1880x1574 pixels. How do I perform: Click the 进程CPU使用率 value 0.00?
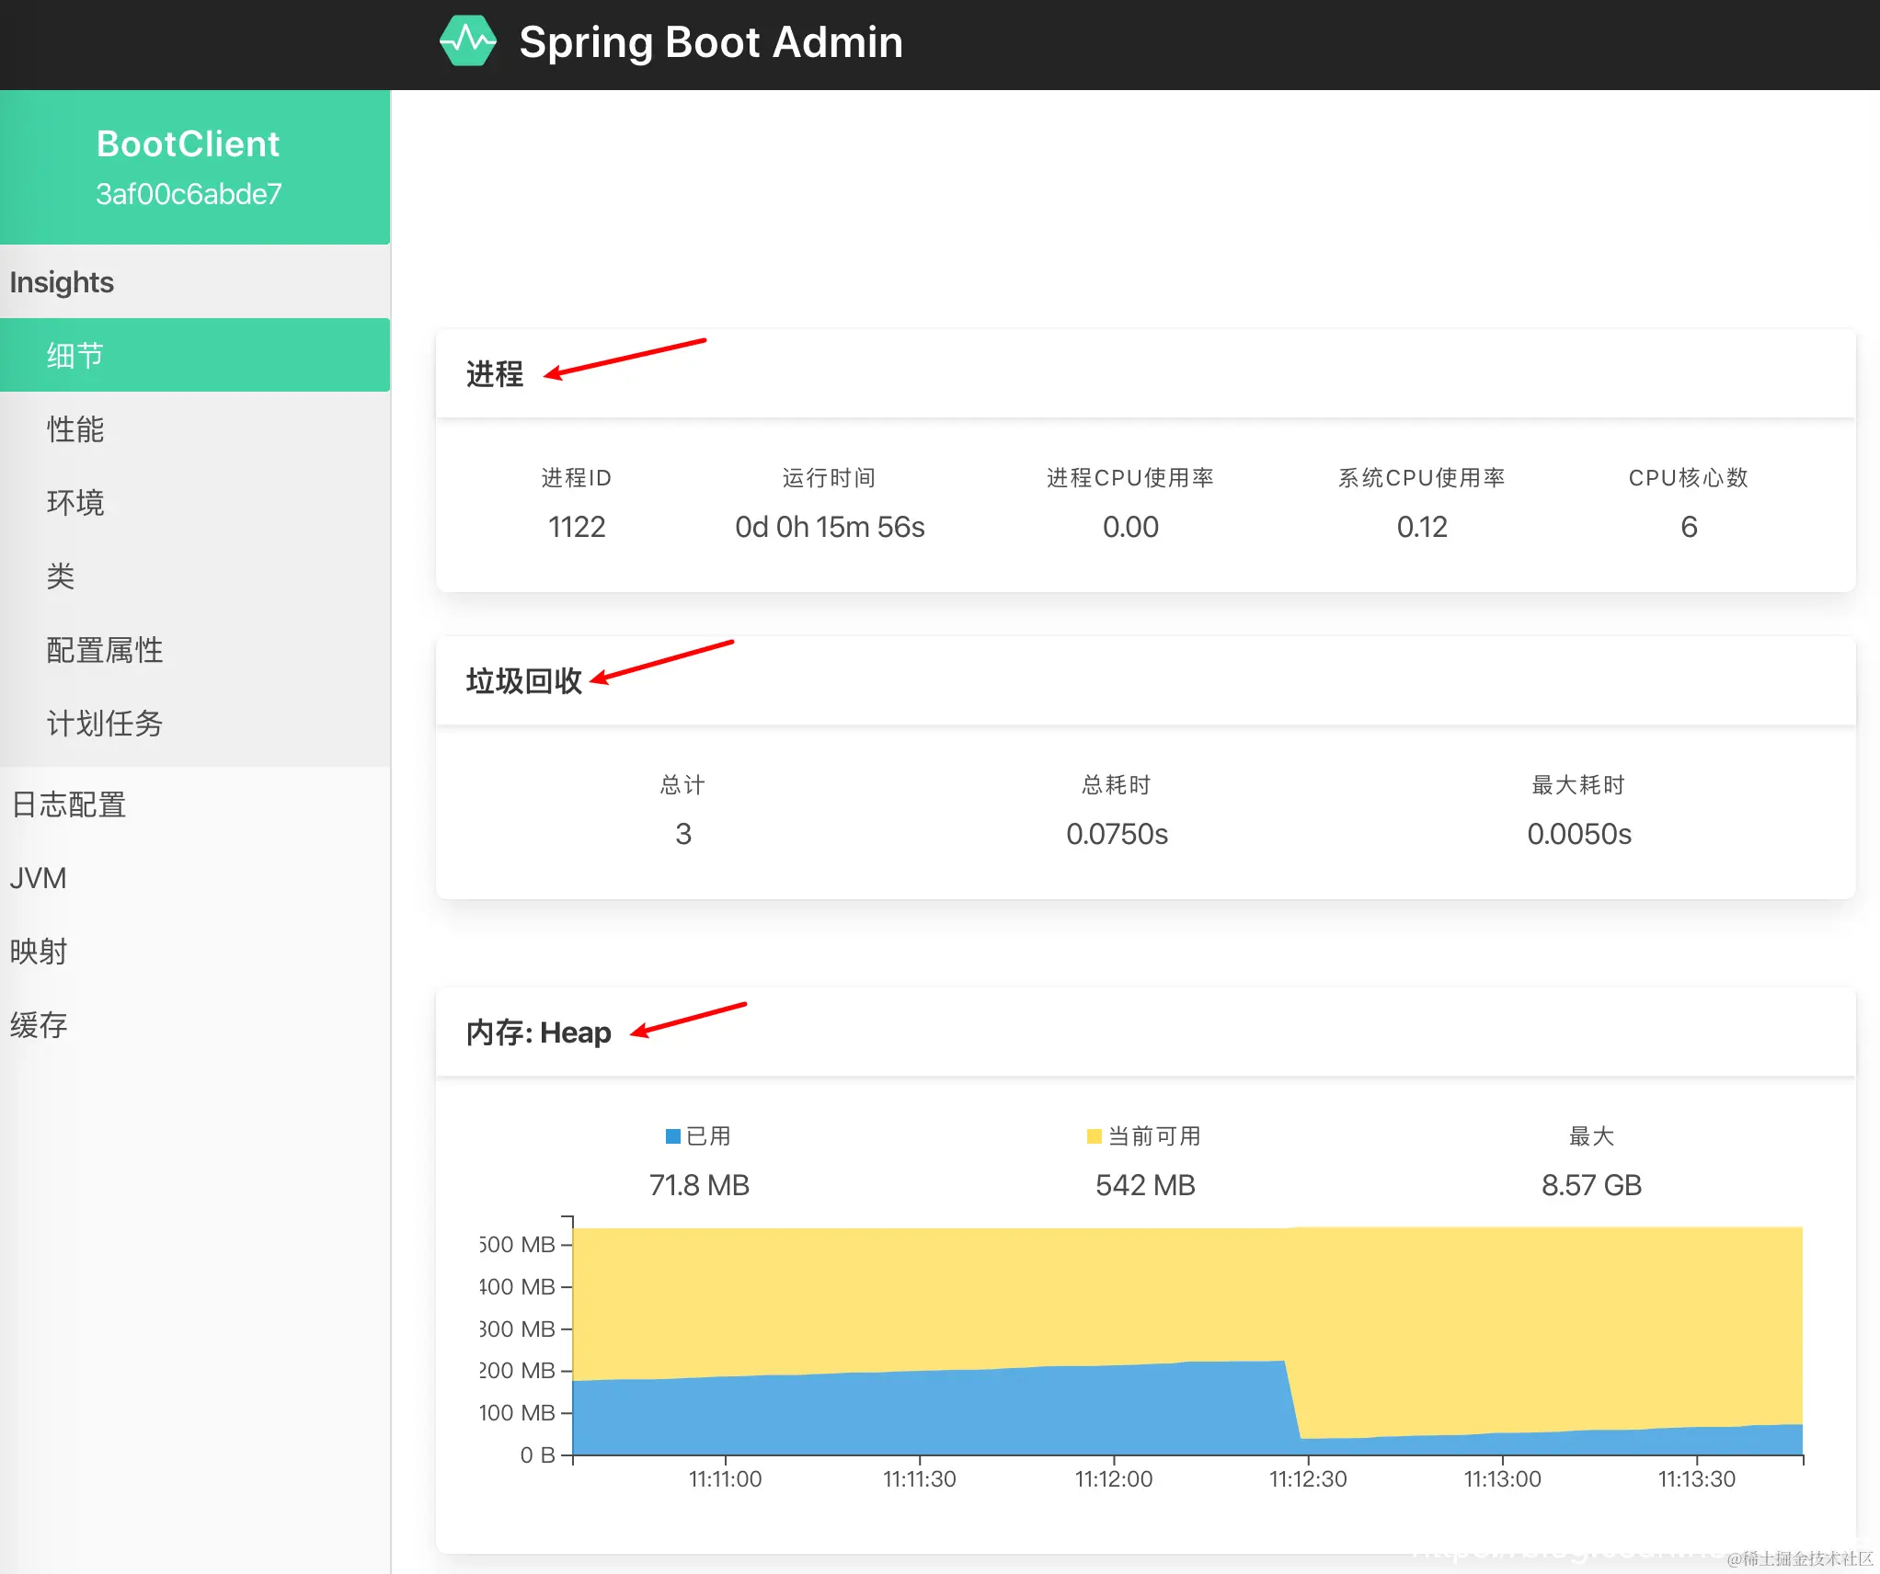coord(1130,527)
